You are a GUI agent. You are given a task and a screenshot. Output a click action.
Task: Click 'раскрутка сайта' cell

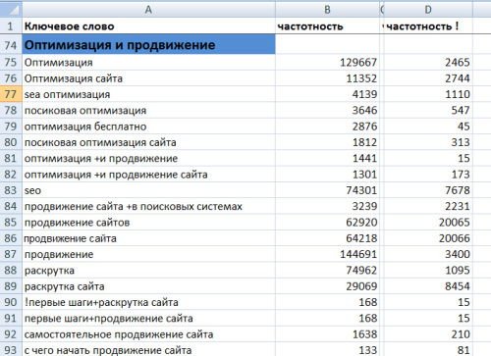148,286
